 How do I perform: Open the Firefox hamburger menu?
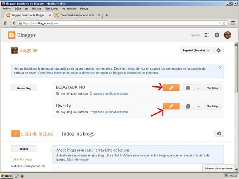click(233, 23)
